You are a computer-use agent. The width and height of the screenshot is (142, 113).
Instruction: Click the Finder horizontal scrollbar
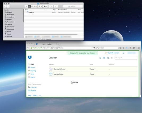pyautogui.click(x=51, y=34)
